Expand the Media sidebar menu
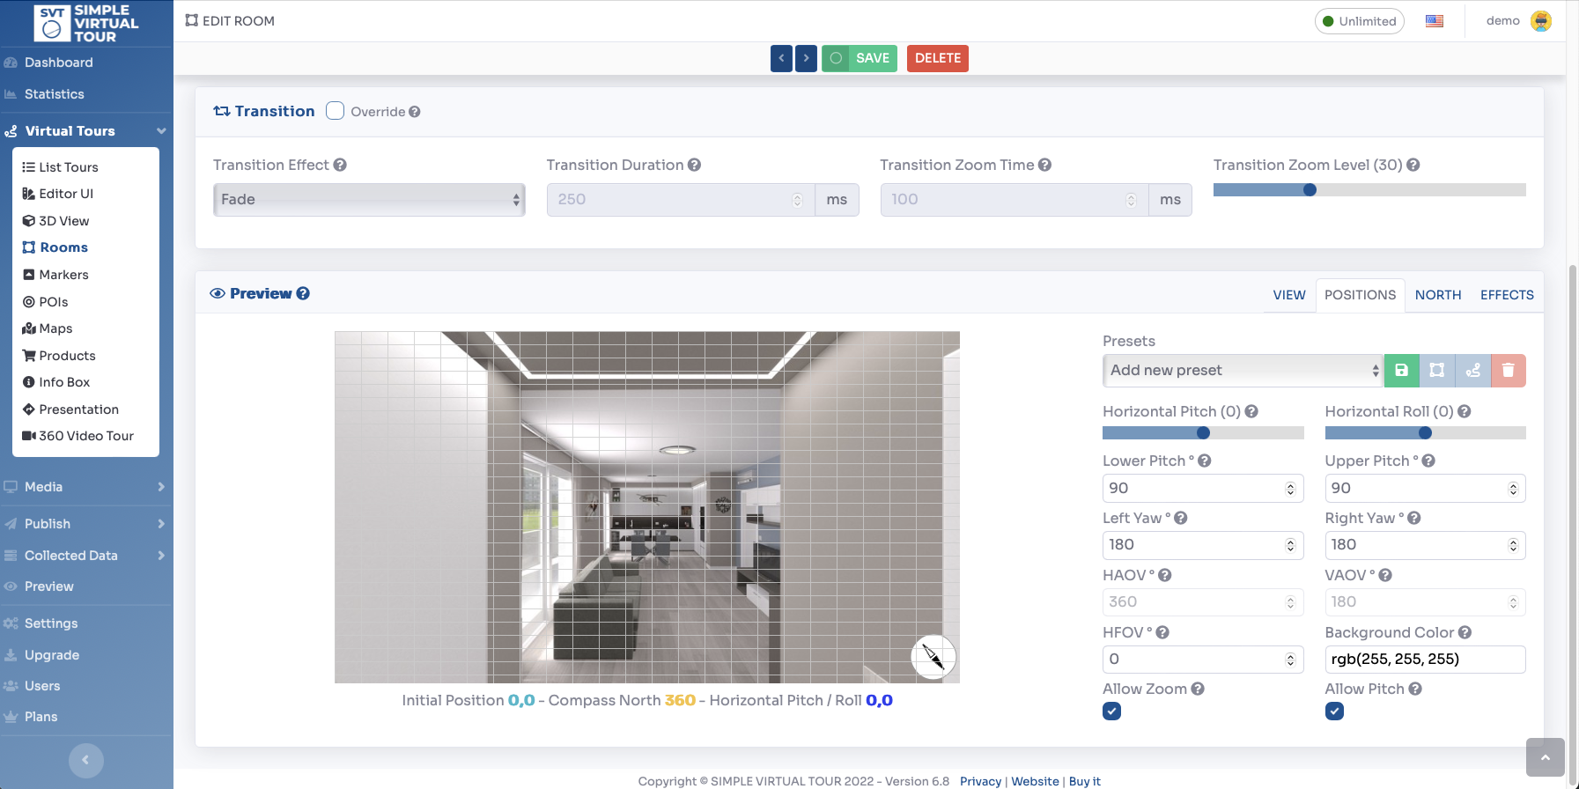1579x789 pixels. coord(86,487)
